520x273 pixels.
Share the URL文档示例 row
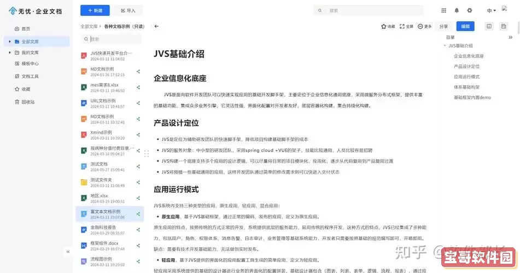click(x=138, y=103)
